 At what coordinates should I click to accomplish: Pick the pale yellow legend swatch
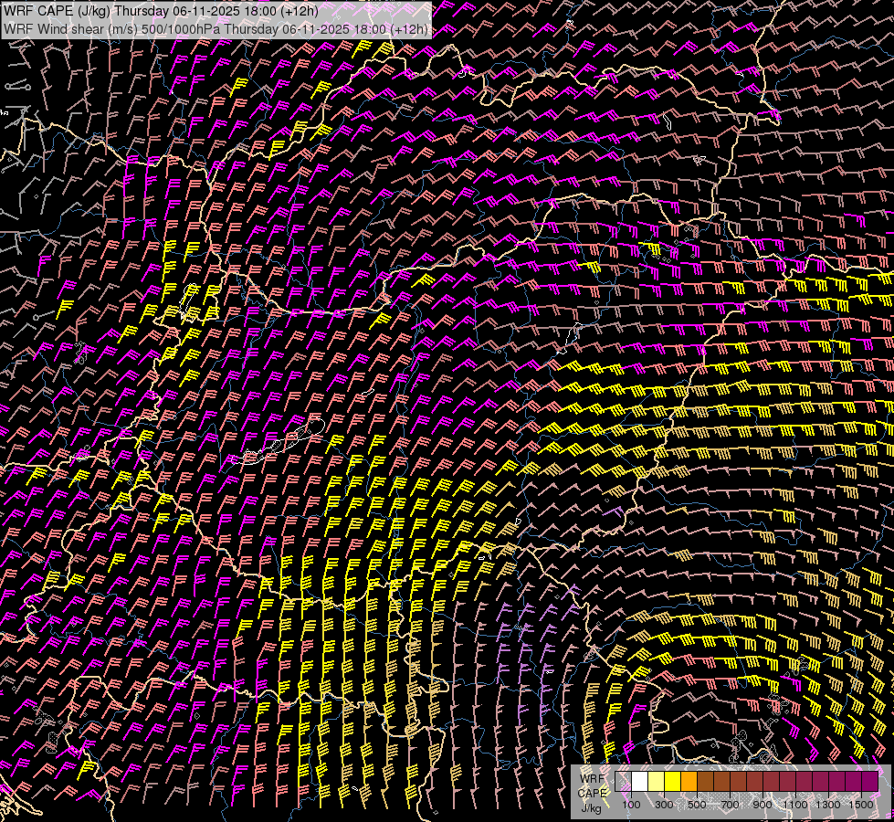coord(657,782)
